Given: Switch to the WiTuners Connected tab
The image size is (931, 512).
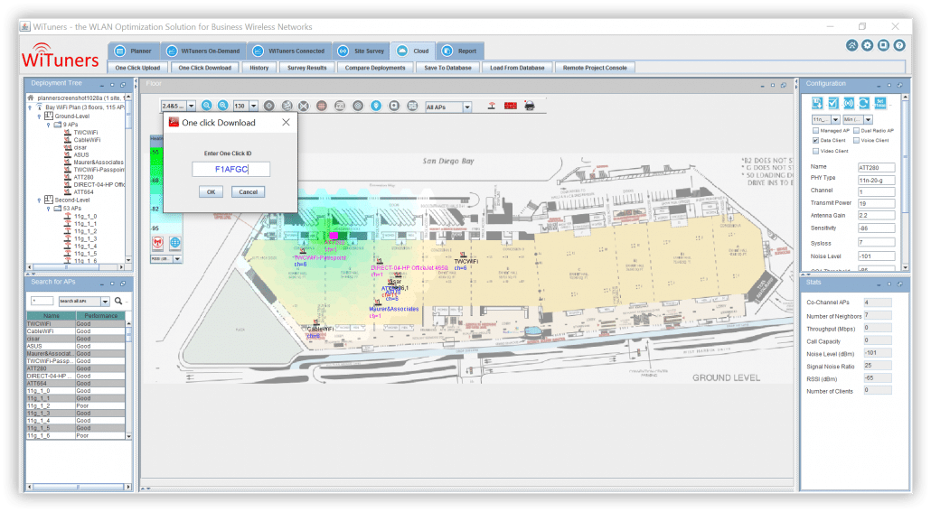Looking at the screenshot, I should (289, 51).
